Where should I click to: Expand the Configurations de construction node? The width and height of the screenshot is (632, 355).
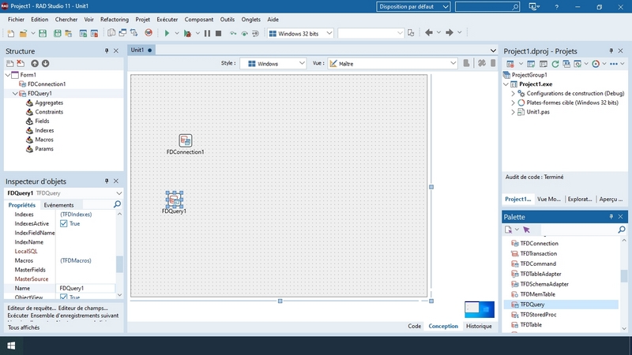point(513,93)
